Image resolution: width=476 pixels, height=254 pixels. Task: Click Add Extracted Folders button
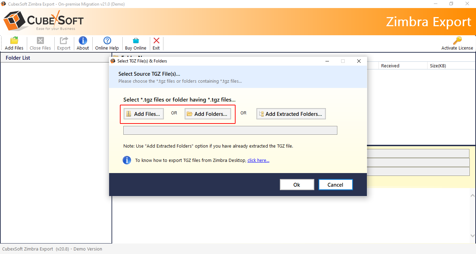point(291,113)
